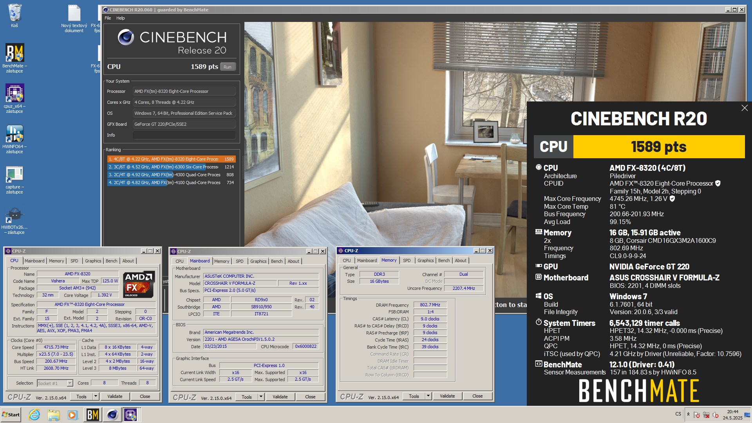752x423 pixels.
Task: Open Windows Explorer from the taskbar
Action: 54,414
